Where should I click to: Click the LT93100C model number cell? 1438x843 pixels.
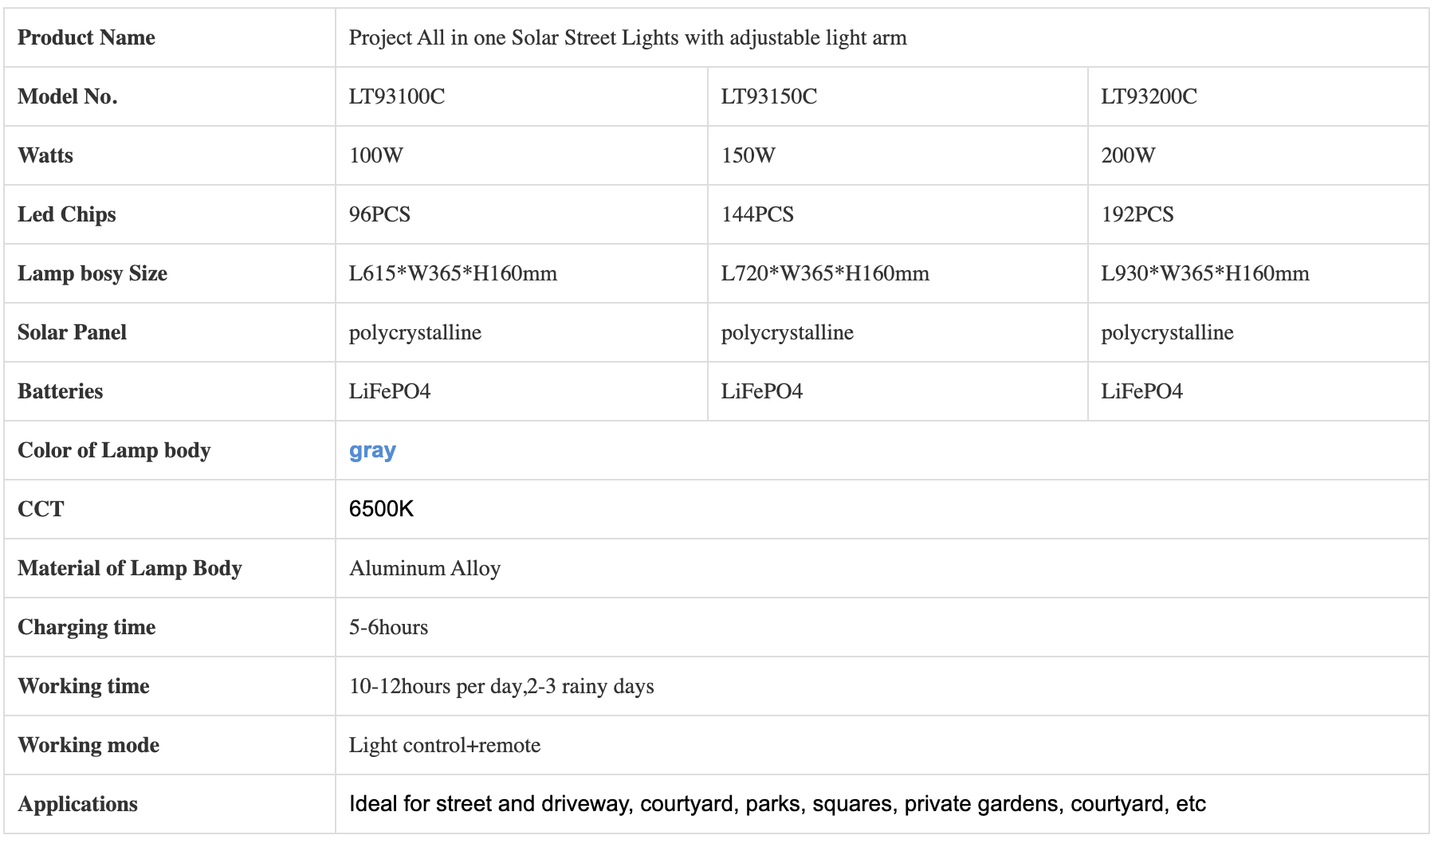pos(397,96)
